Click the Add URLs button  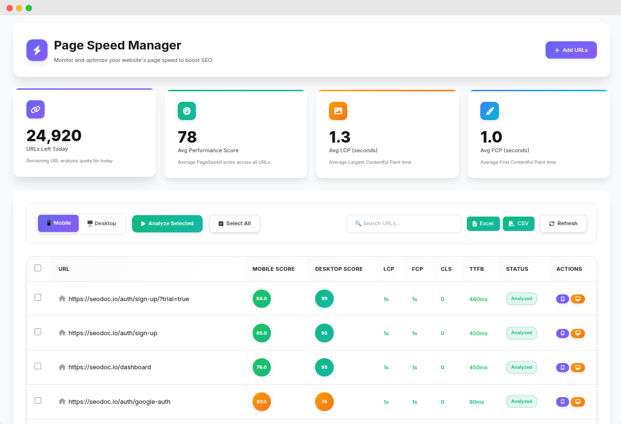pyautogui.click(x=571, y=50)
